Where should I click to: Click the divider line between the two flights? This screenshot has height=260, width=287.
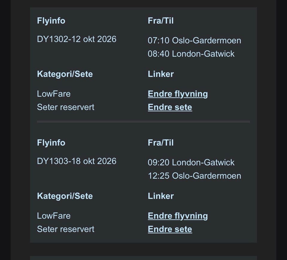coord(143,122)
